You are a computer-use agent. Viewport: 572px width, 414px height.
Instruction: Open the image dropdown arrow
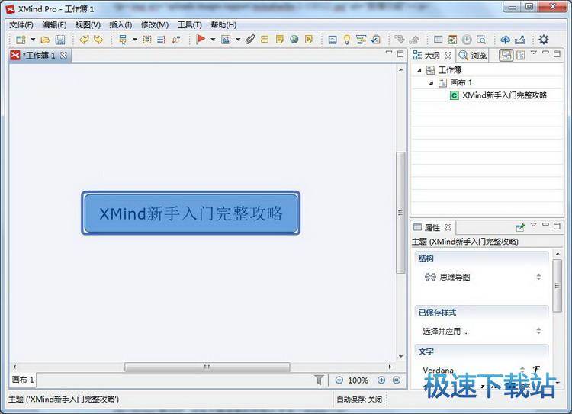pos(238,40)
